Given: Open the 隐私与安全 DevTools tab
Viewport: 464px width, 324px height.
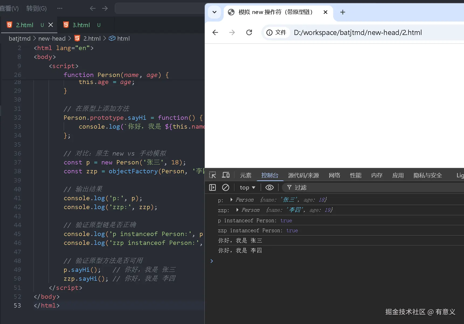Looking at the screenshot, I should click(x=428, y=175).
